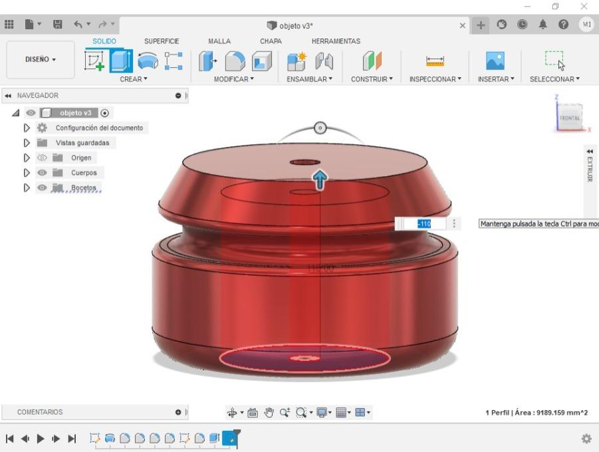Select the Create Sketch tool
Screen dimensions: 599x452
(94, 60)
